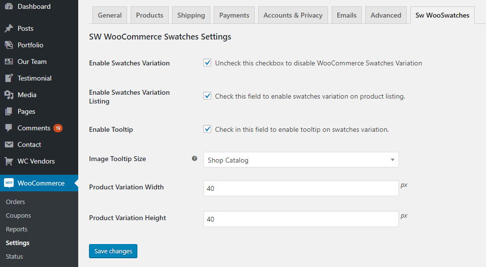Toggle the Enable Tooltip checkbox
The width and height of the screenshot is (486, 267).
[x=207, y=129]
